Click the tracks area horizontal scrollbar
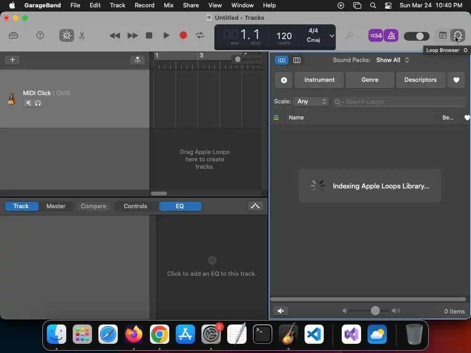471x353 pixels. tap(159, 194)
